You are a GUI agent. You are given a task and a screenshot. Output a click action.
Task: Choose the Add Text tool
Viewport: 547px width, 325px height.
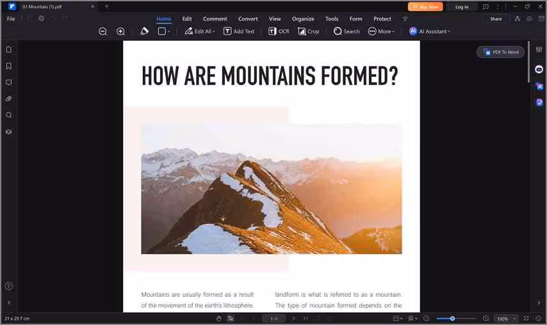[239, 31]
